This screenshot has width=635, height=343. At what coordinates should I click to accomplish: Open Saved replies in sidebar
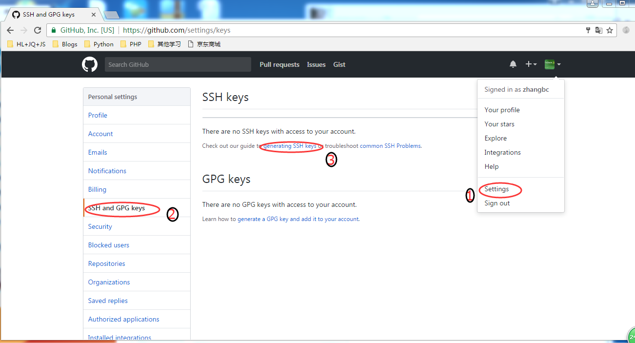click(137, 301)
